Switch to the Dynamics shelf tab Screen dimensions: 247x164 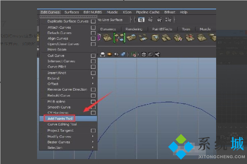click(x=108, y=29)
